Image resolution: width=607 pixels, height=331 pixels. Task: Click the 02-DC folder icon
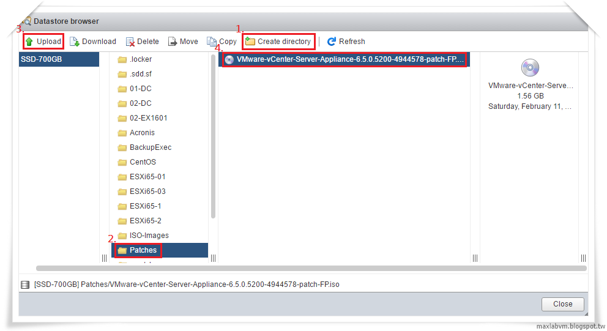[x=122, y=104]
